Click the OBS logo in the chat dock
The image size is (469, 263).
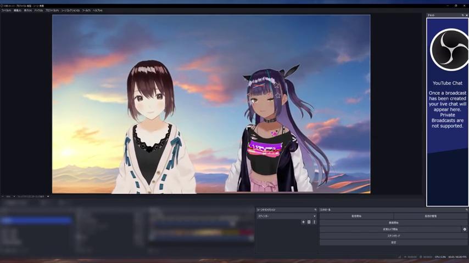449,49
